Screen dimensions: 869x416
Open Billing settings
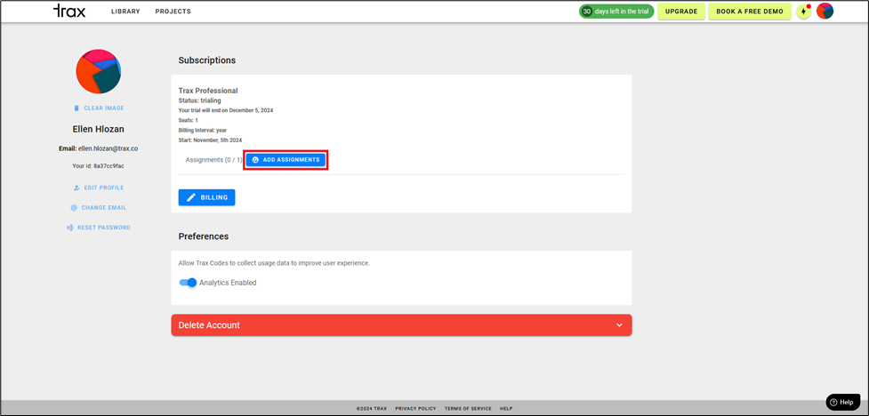[206, 197]
